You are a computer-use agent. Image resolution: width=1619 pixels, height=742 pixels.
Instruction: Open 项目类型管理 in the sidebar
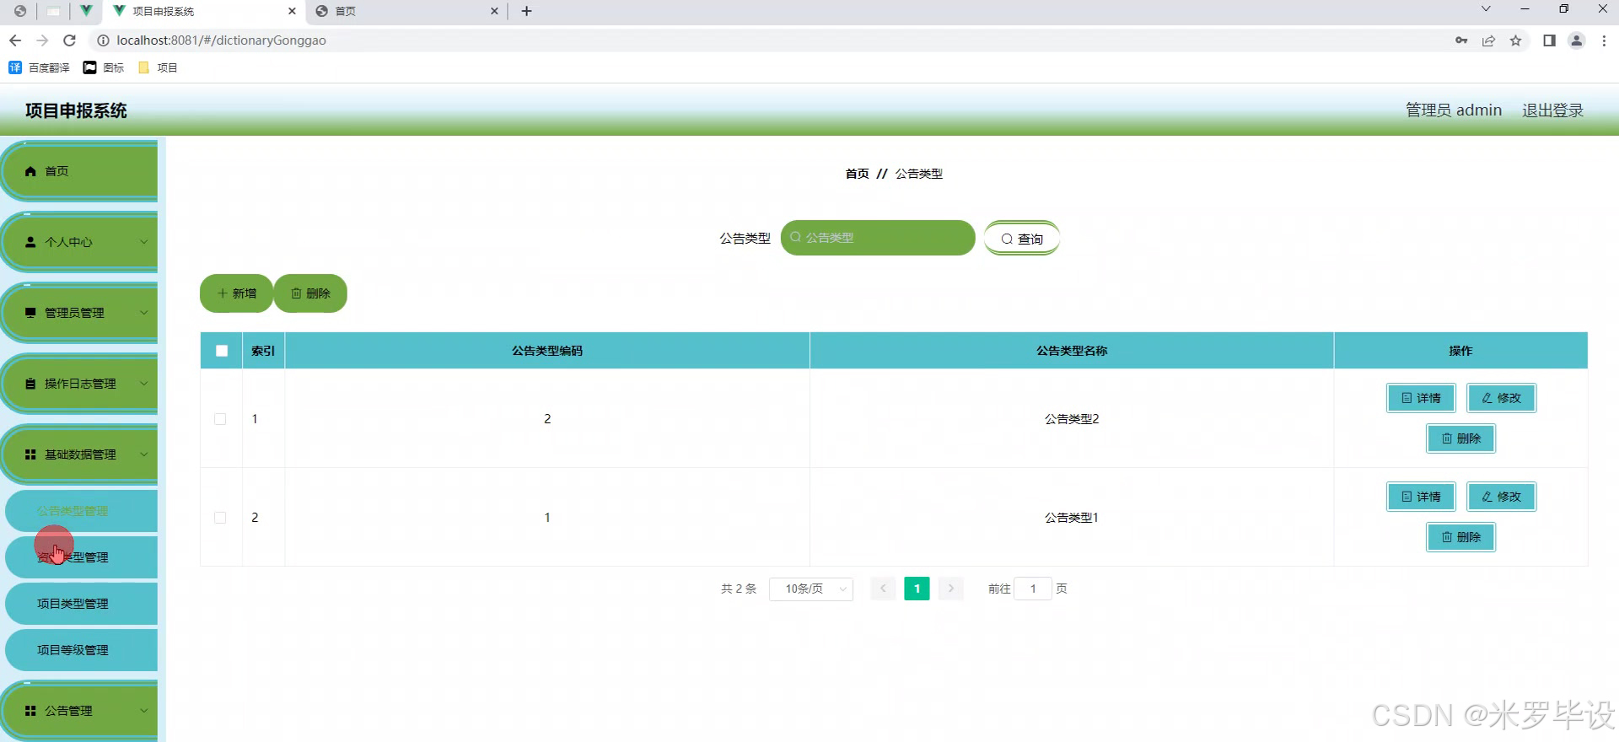73,604
